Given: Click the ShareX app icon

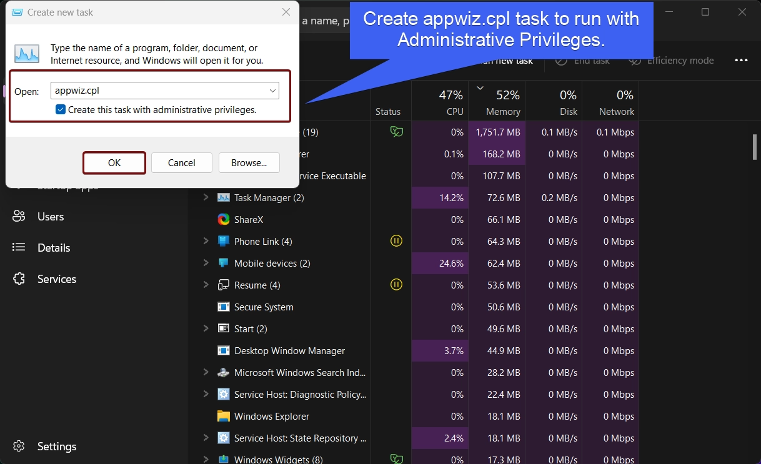Looking at the screenshot, I should 224,219.
